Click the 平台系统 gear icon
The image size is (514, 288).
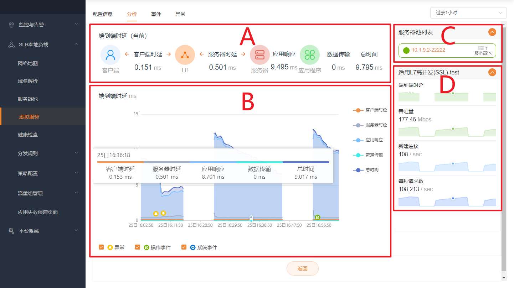(x=11, y=231)
